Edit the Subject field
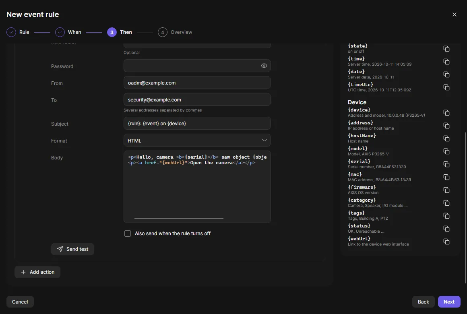Screen dimensions: 467x314 pyautogui.click(x=197, y=123)
